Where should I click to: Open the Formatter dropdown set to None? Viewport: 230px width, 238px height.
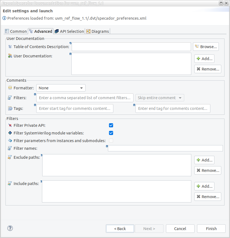pos(61,88)
